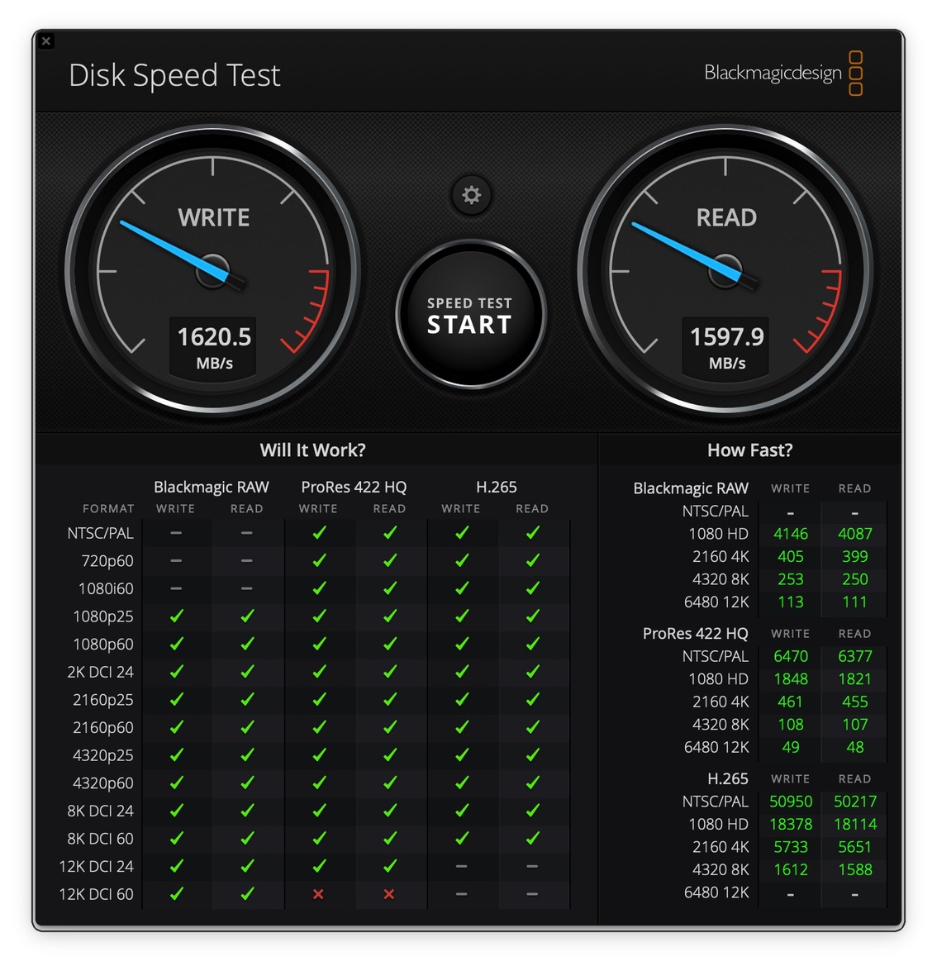Click the 1080i60 format row label
937x966 pixels.
click(x=106, y=588)
